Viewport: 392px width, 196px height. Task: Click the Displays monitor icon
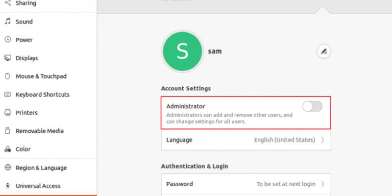pos(7,58)
